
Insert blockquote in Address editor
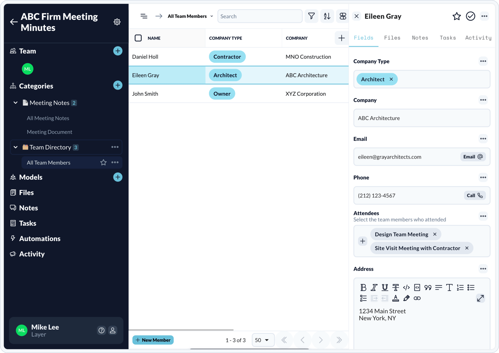pos(428,287)
